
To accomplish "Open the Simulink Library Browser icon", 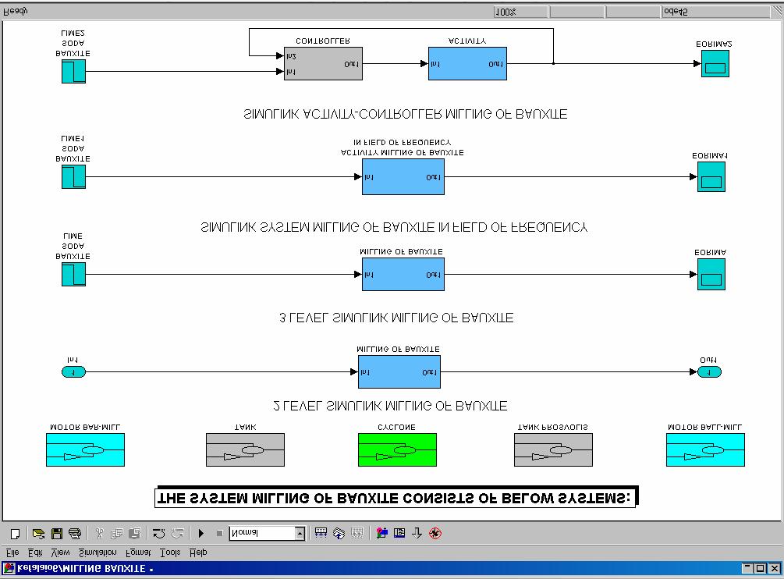I will pyautogui.click(x=381, y=534).
